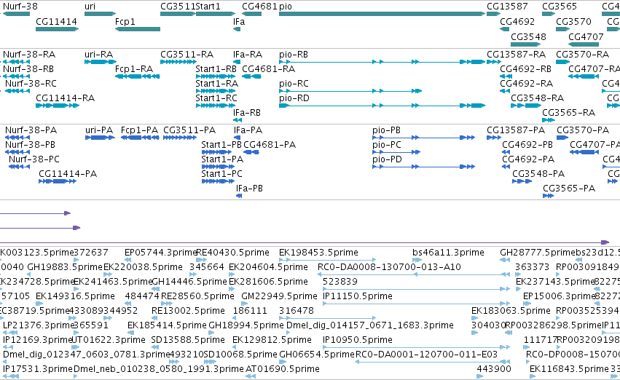
Task: Click the Nurf-38-RA transcript
Action: coord(16,62)
